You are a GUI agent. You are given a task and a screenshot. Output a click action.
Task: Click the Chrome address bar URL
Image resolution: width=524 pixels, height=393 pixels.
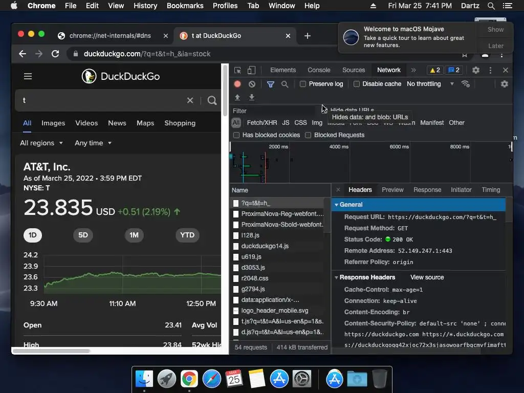(x=147, y=54)
